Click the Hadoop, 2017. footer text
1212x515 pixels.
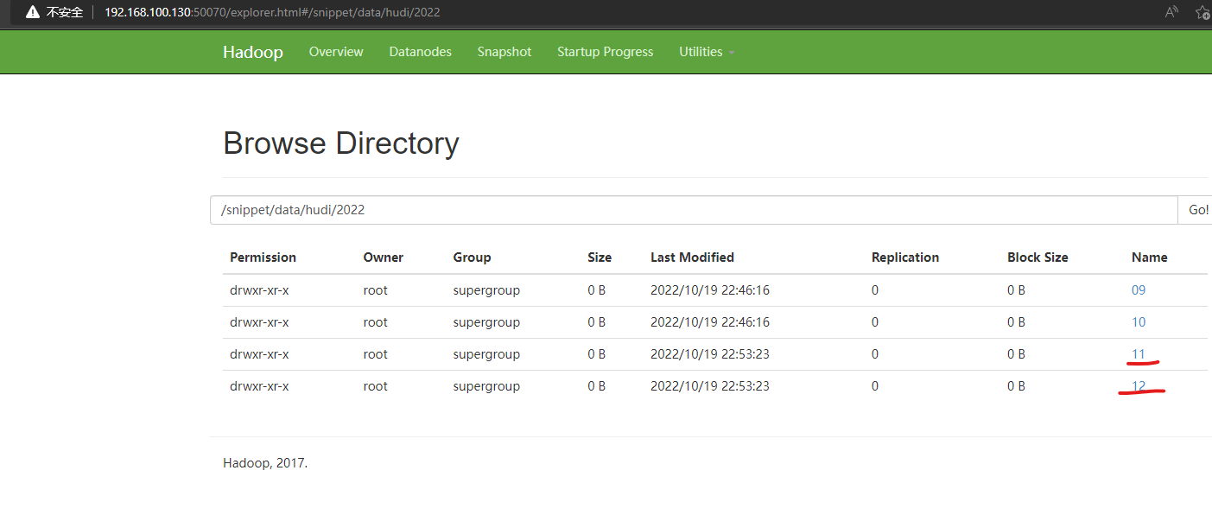[x=265, y=463]
